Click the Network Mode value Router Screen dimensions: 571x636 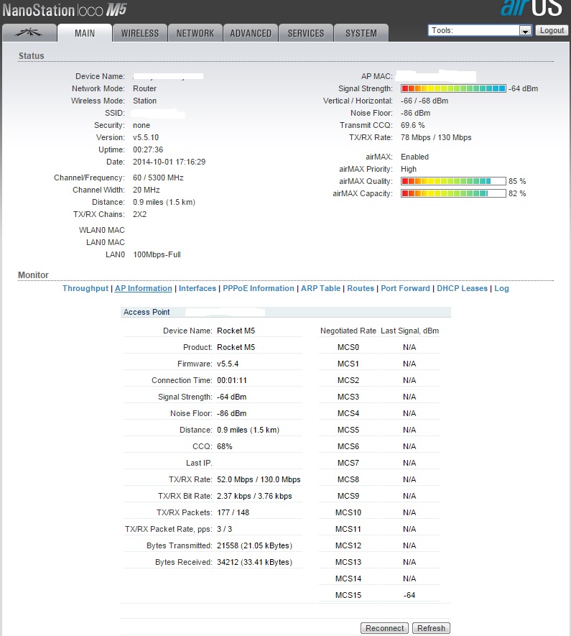[x=144, y=89]
